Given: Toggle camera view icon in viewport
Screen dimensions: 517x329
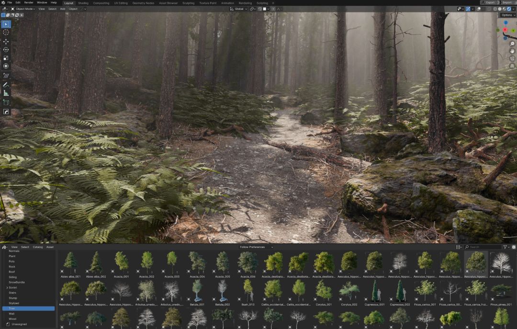Looking at the screenshot, I should [512, 58].
